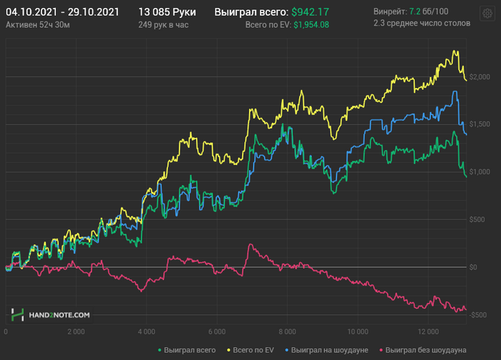Screen dimensions: 501x360
Task: Click the yellow dot of 'Всего по EV'
Action: pos(228,351)
